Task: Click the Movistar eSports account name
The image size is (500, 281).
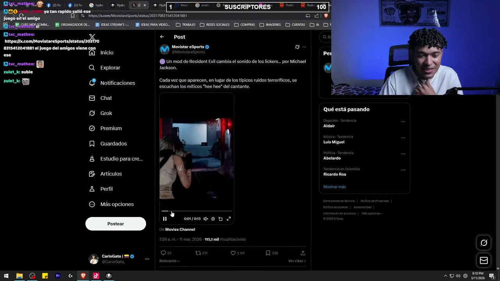Action: coord(188,47)
